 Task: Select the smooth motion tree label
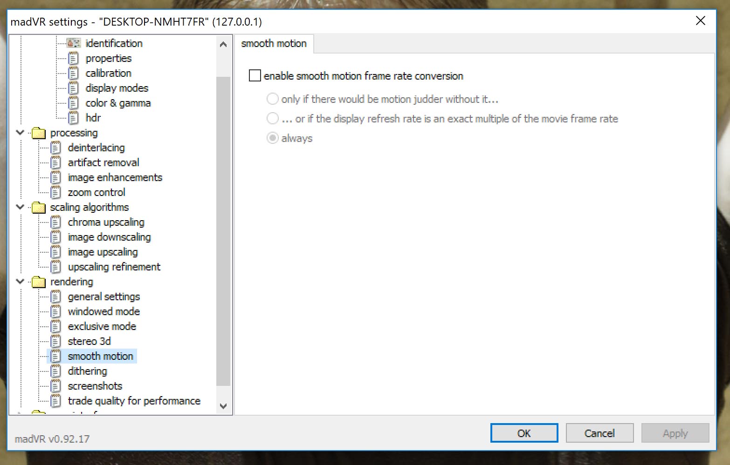pos(101,356)
